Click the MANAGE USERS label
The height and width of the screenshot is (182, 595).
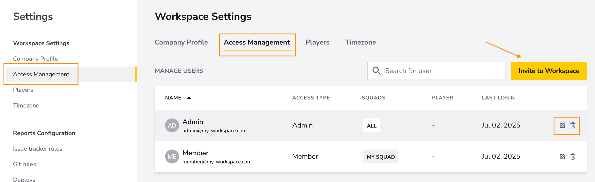(x=179, y=71)
